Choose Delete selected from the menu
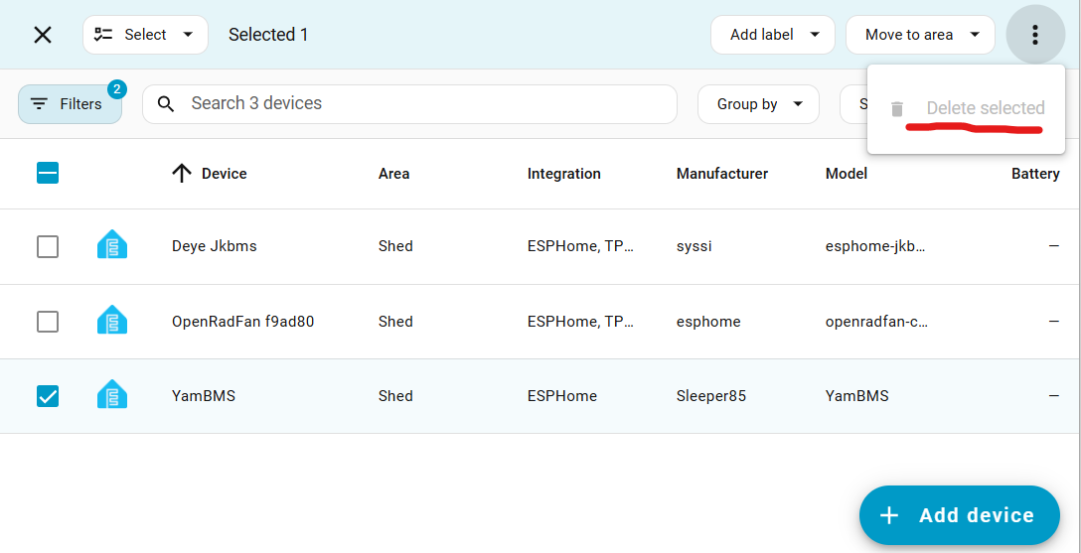The width and height of the screenshot is (1081, 553). pyautogui.click(x=985, y=108)
